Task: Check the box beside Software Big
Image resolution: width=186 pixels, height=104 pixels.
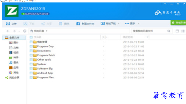Action: pos(31,69)
